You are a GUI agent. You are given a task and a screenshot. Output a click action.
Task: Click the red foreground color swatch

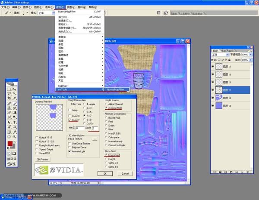[x=10, y=144]
